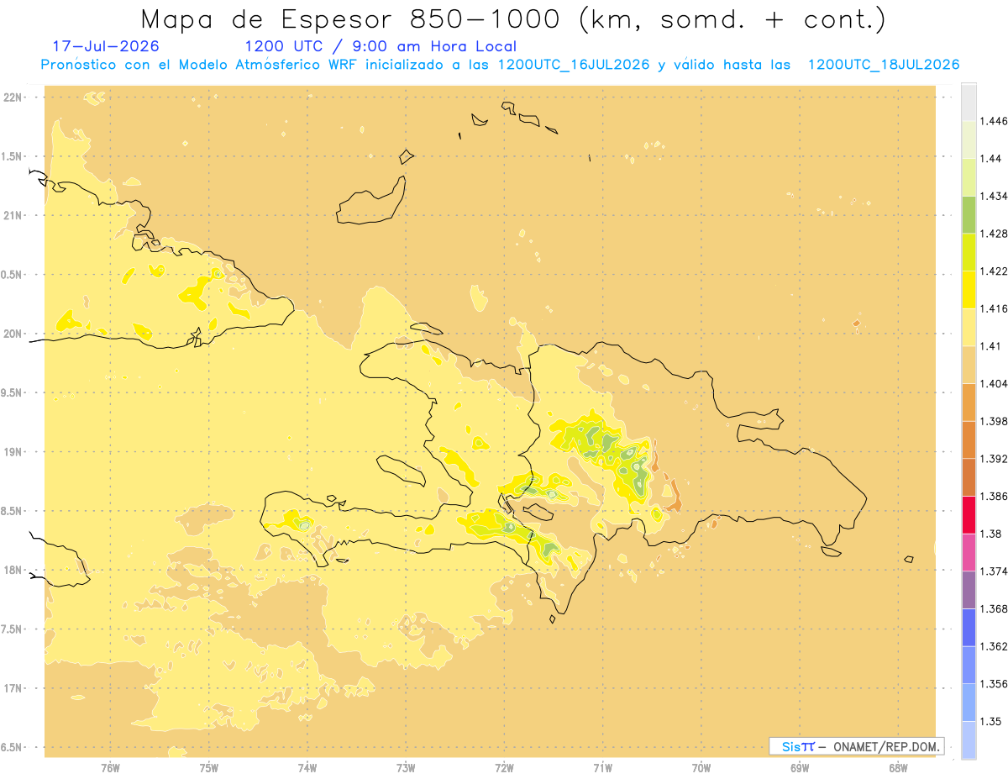Viewport: 1008px width, 779px height.
Task: Click the legend value '1.362'
Action: point(995,646)
